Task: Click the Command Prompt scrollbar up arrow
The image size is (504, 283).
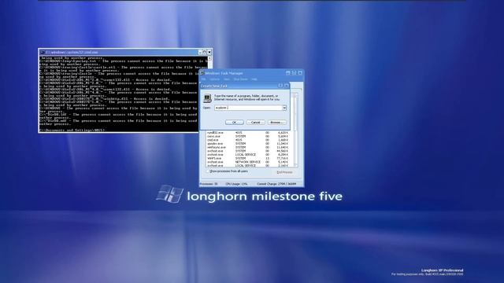Action: click(x=209, y=58)
